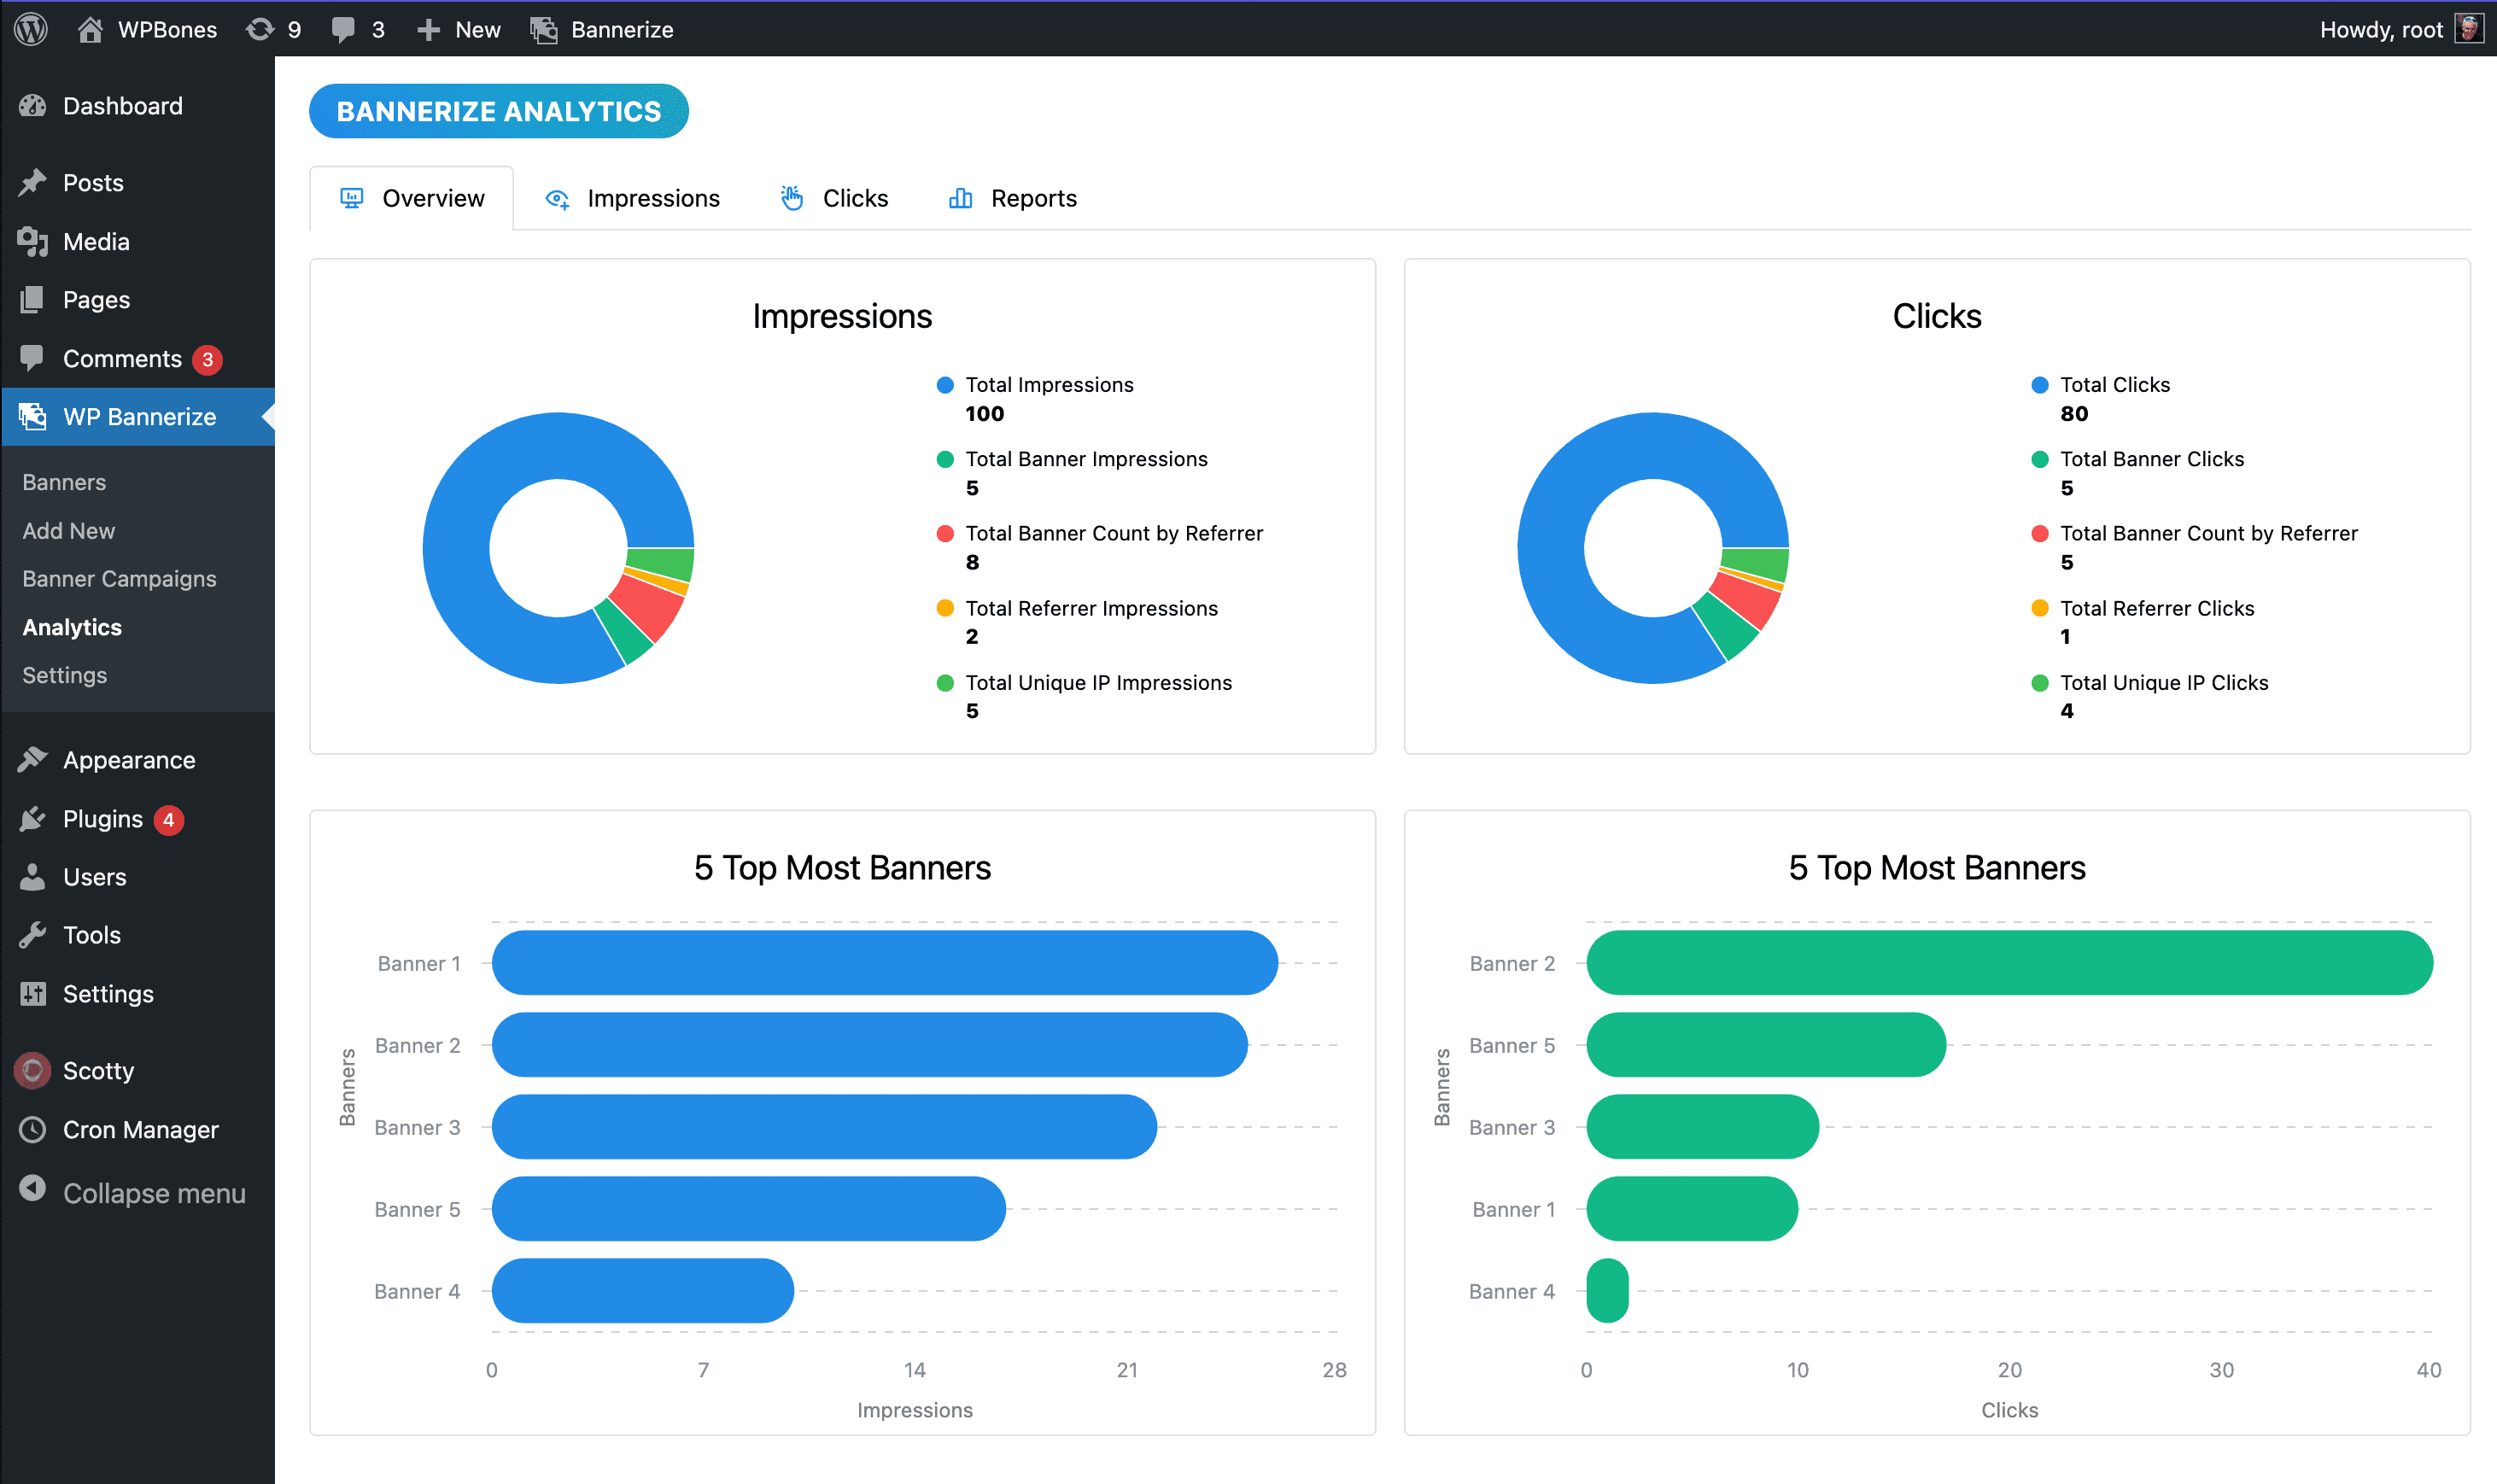Click the Total Unique IP Clicks legend label
The image size is (2497, 1484).
2164,683
